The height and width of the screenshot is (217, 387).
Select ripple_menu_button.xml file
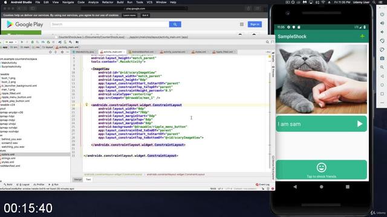(x=16, y=97)
